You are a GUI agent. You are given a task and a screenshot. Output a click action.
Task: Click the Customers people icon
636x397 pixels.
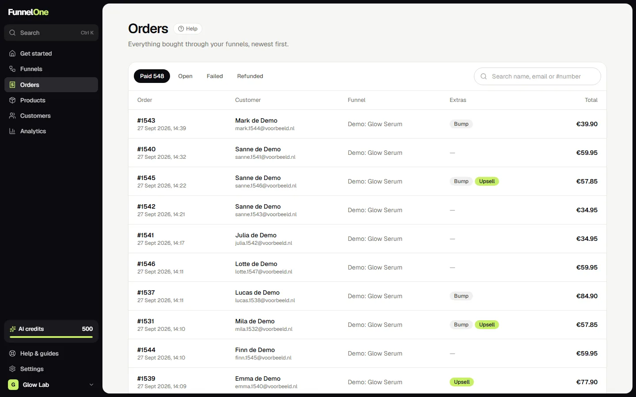pos(12,116)
